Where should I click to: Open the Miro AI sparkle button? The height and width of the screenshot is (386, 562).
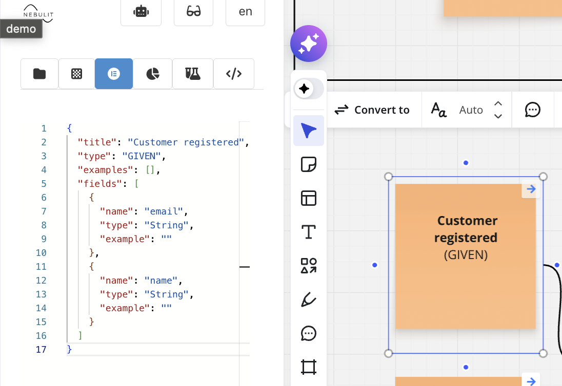(x=309, y=44)
